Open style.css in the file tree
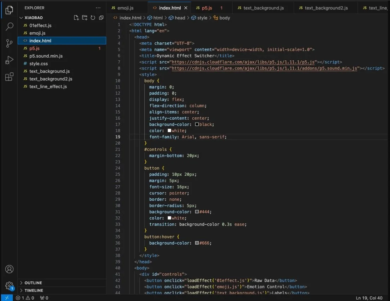 [x=62, y=64]
